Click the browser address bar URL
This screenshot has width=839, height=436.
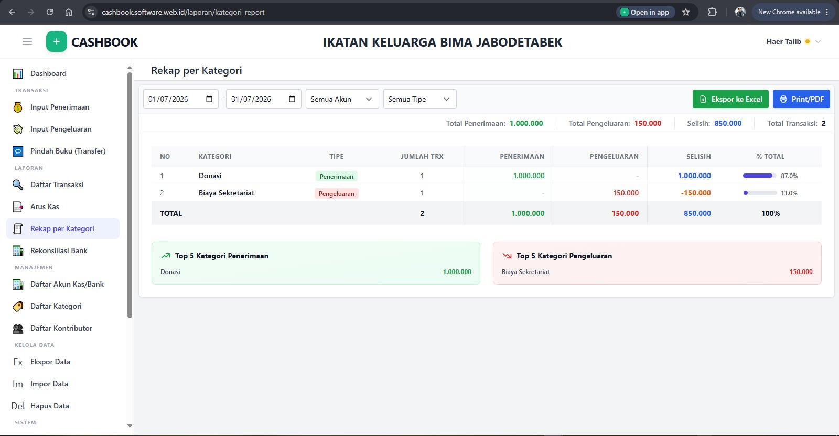pos(183,12)
